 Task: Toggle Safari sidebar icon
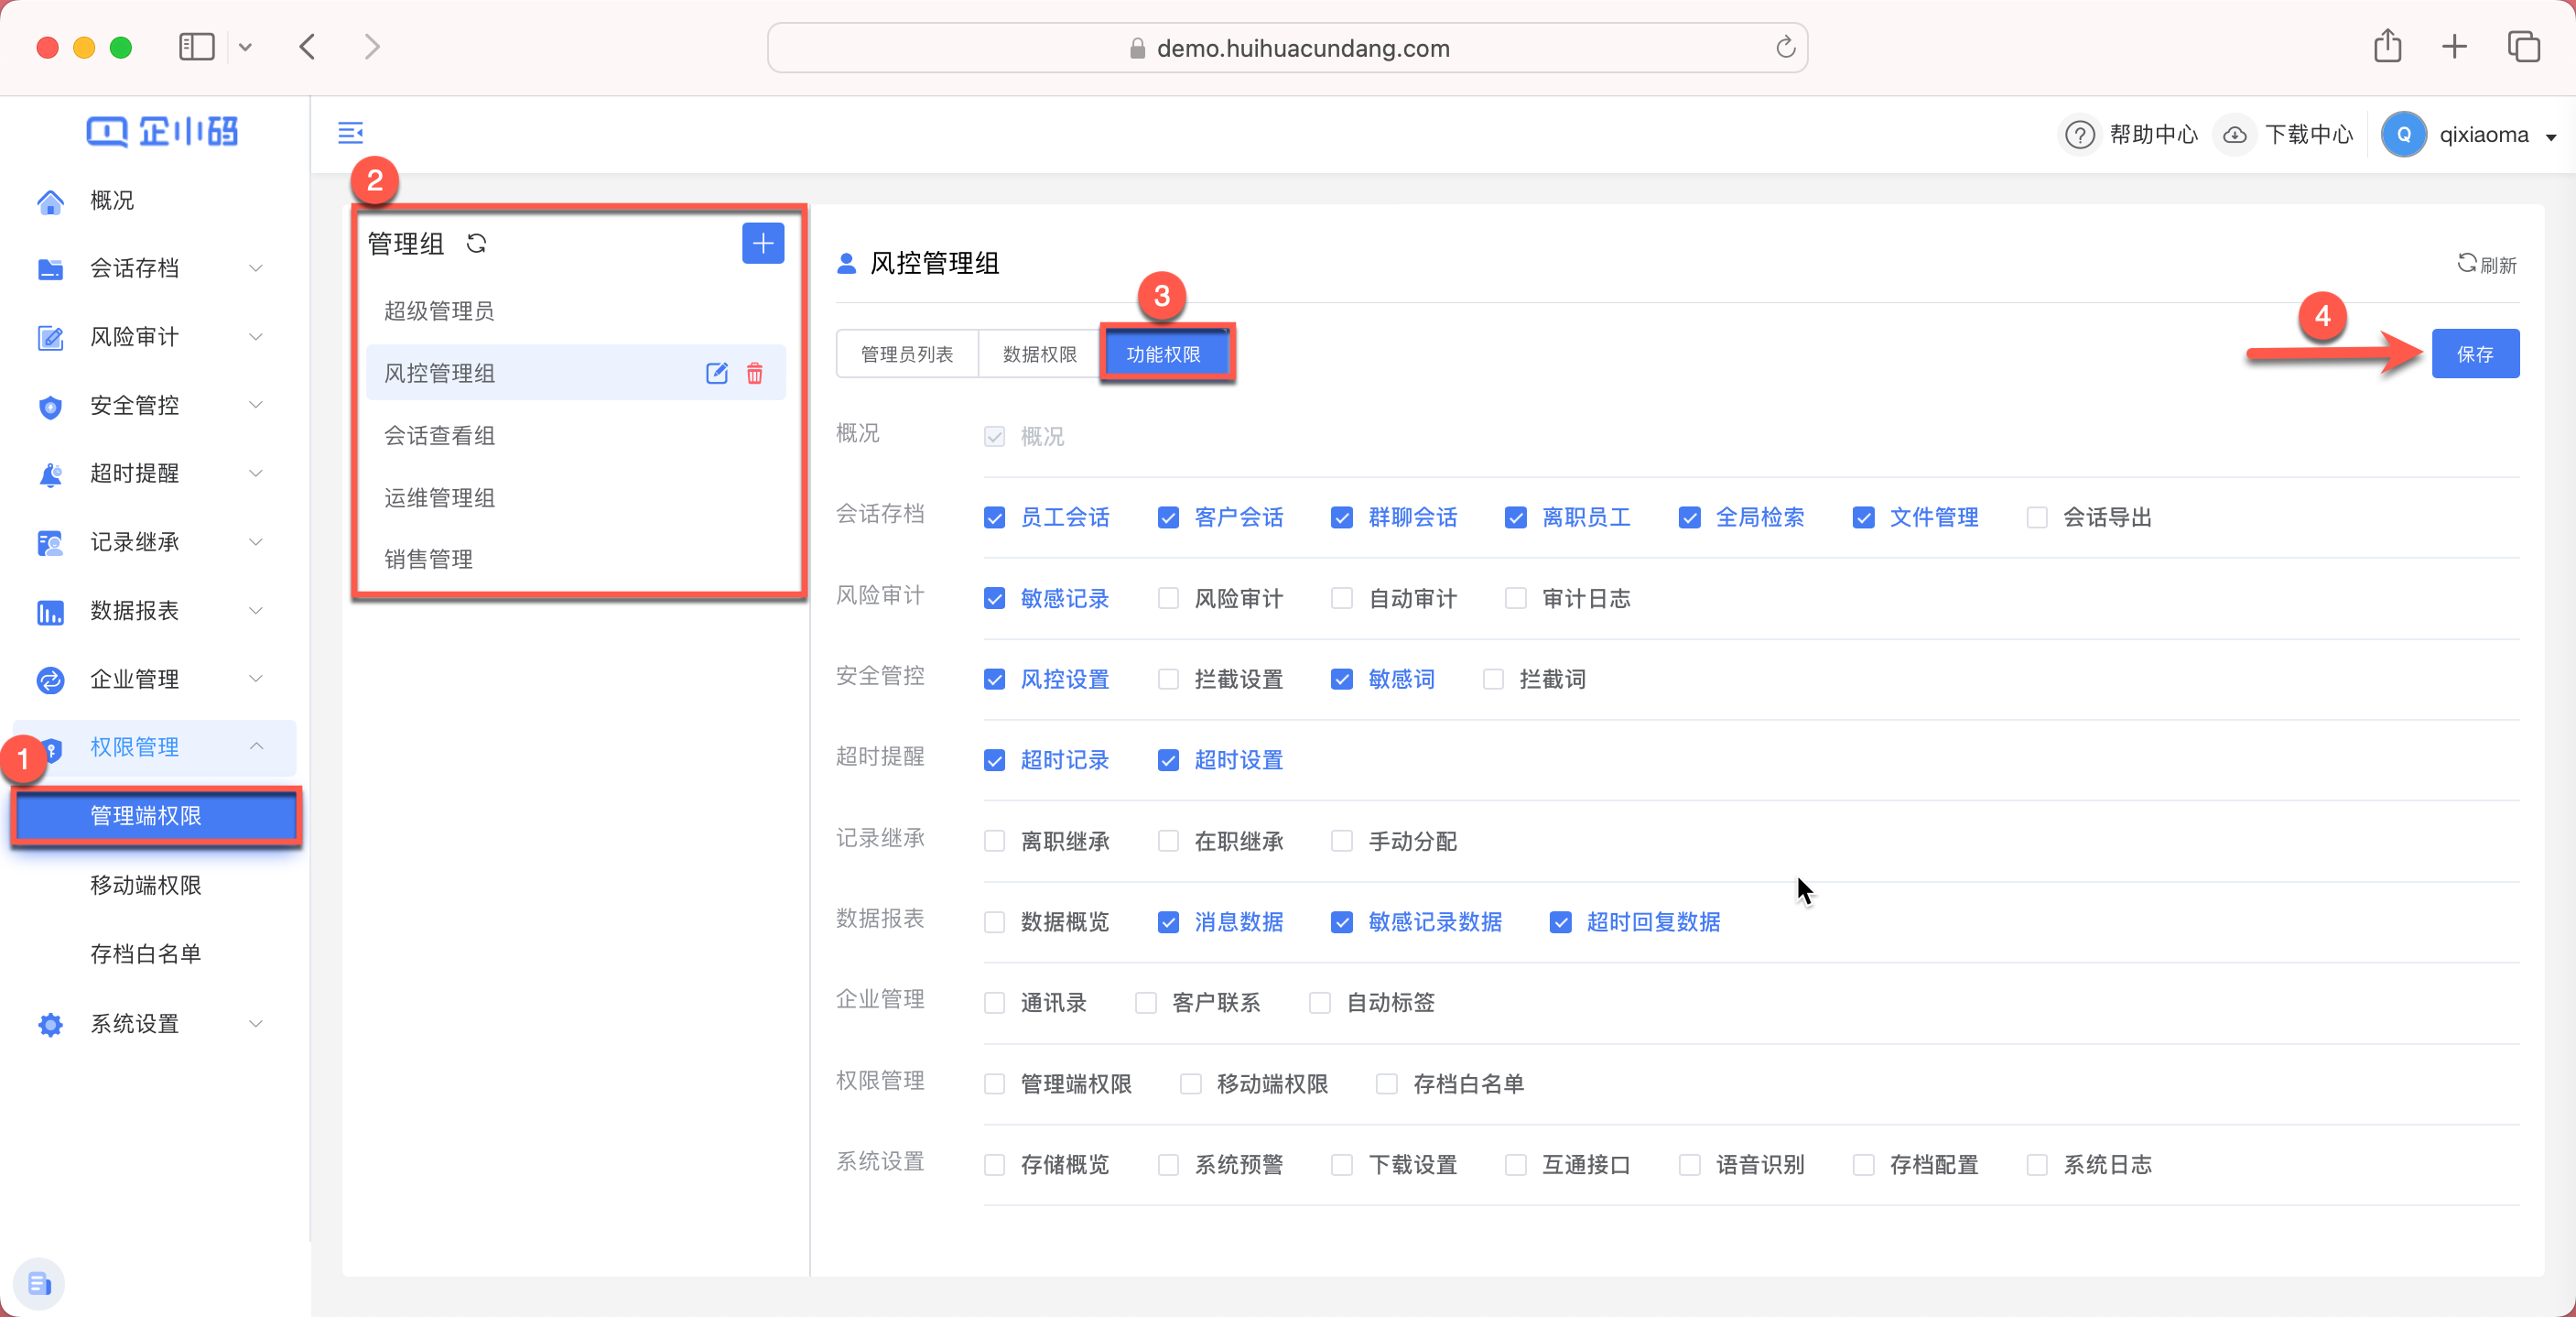click(196, 46)
